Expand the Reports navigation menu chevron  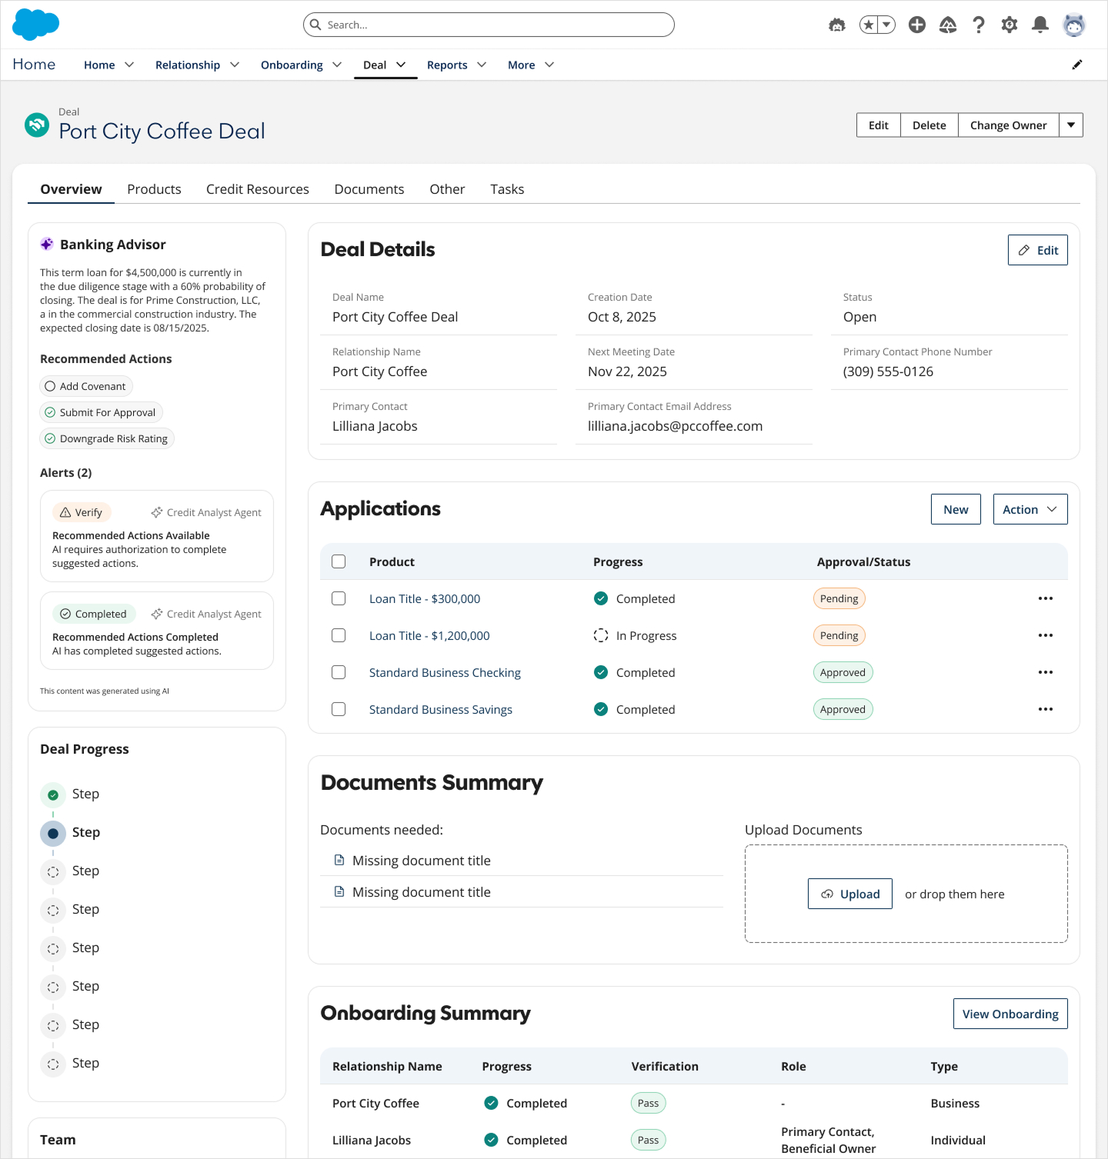[x=482, y=65]
